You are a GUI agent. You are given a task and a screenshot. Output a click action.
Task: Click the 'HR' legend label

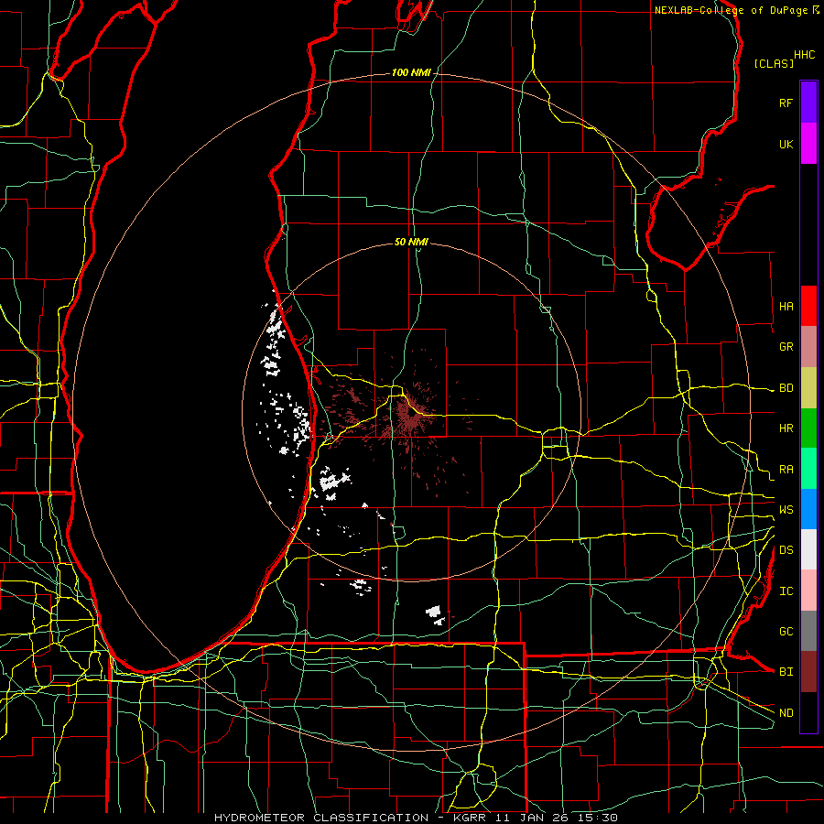786,428
